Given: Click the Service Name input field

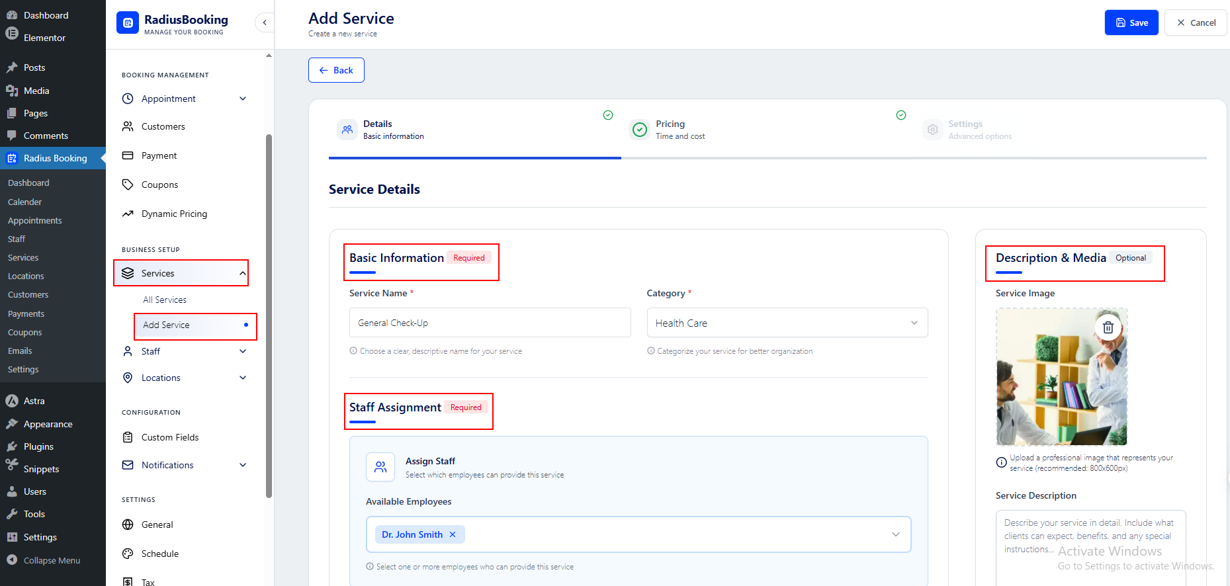Looking at the screenshot, I should [490, 323].
